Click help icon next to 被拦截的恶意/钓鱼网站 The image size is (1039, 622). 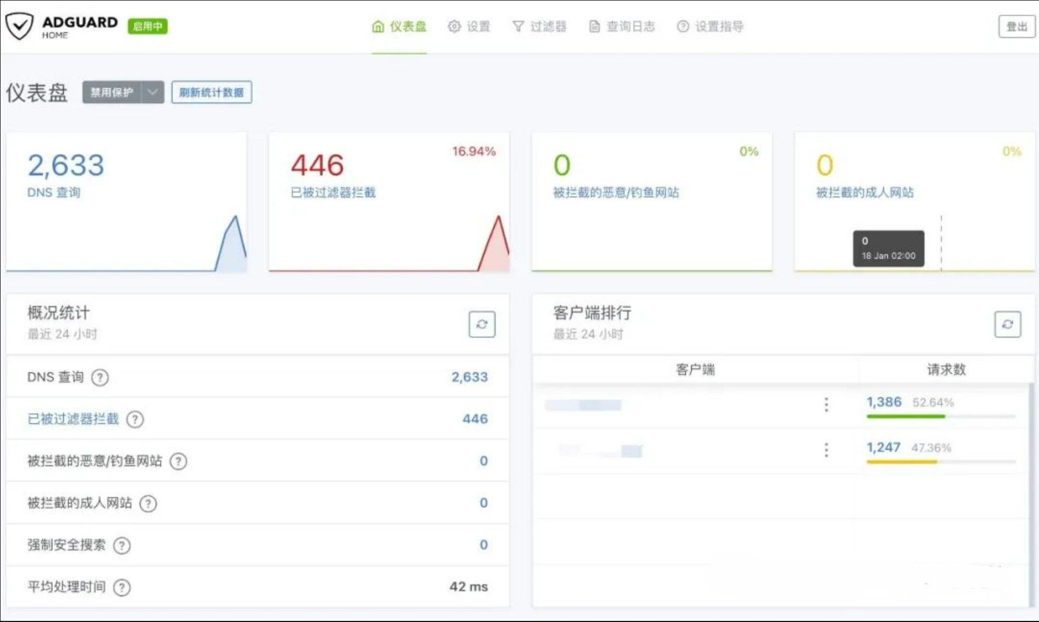tap(178, 461)
